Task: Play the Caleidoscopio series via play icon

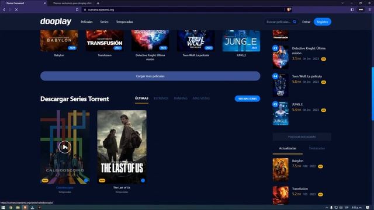Action: click(x=65, y=147)
